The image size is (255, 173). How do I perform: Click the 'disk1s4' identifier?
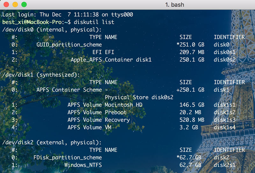point(224,128)
